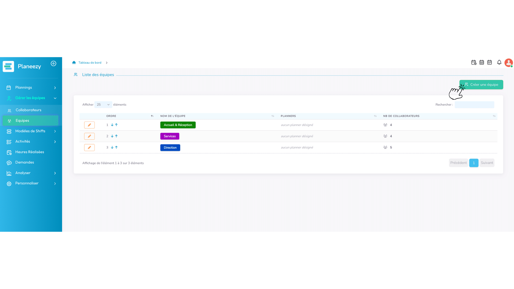Screen dimensions: 514x289
Task: Click Créer une équipe button
Action: point(481,85)
